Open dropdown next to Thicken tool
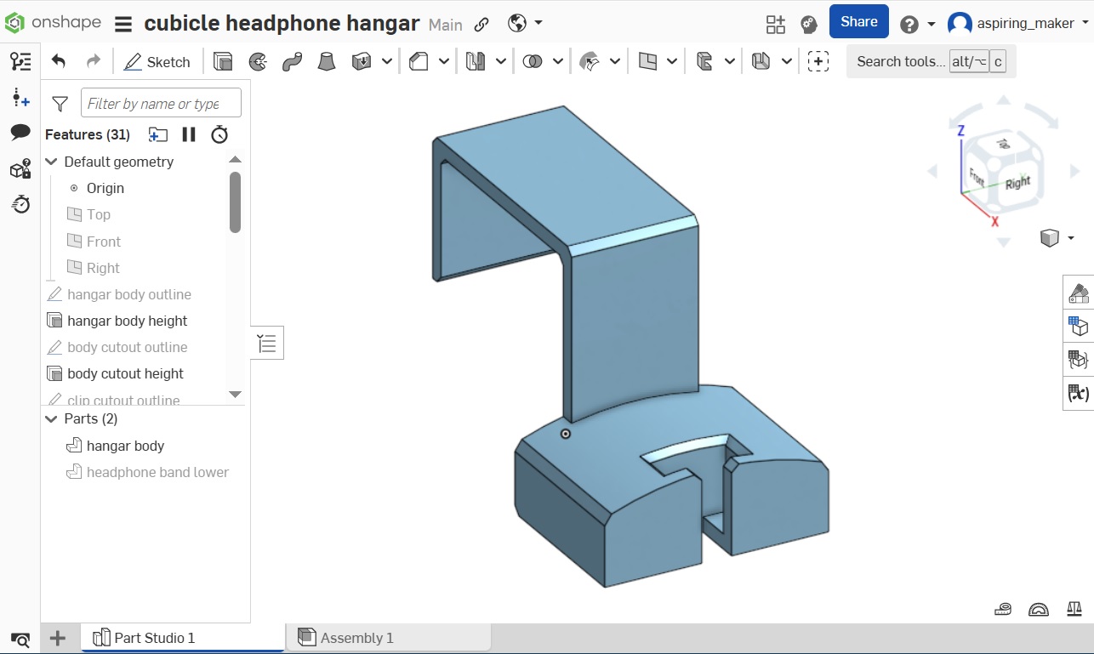Viewport: 1094px width, 654px height. coord(387,61)
